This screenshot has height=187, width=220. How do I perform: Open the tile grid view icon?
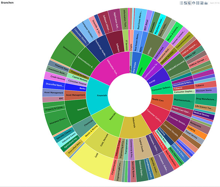(x=198, y=3)
